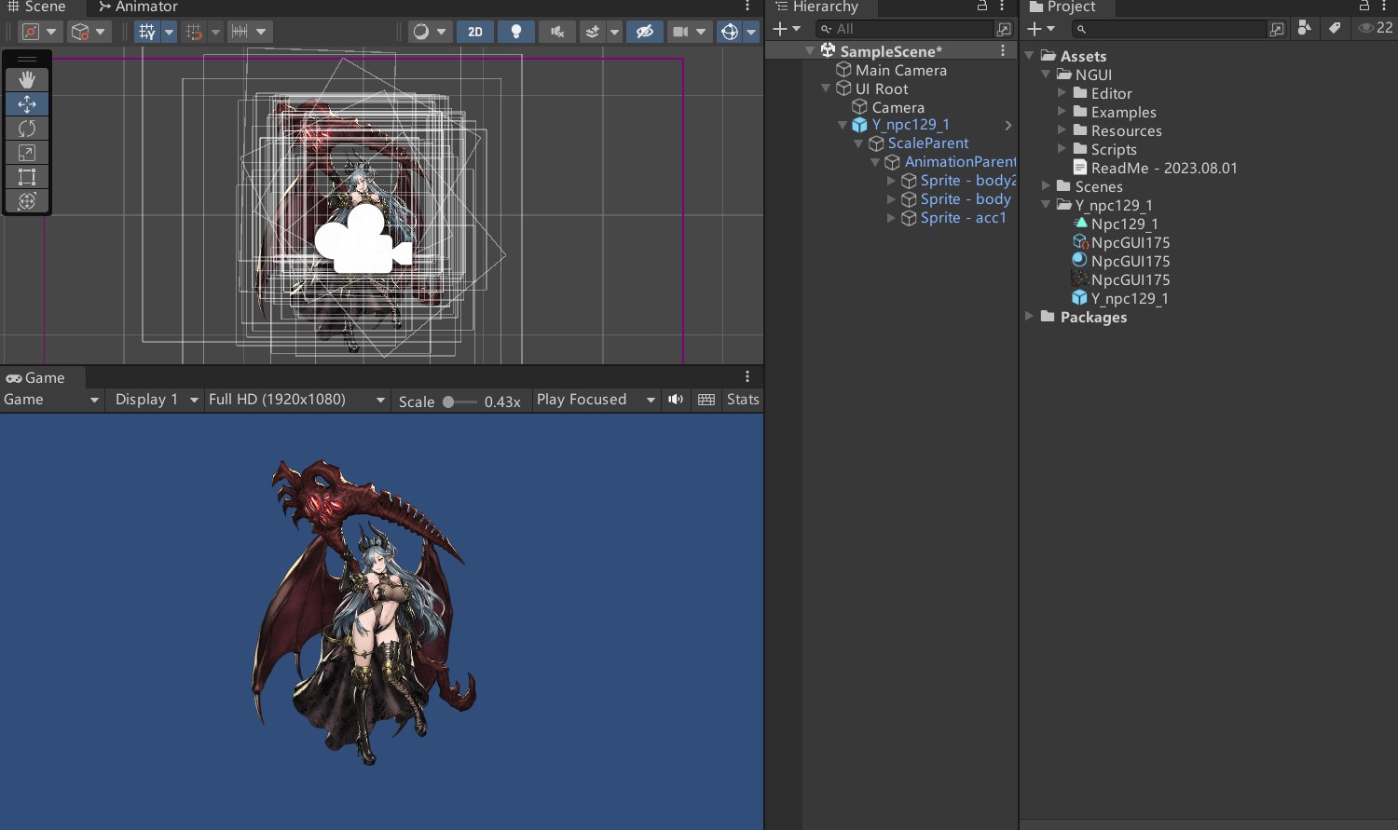Screen dimensions: 1398x830
Task: Select the Hand view tool
Action: [27, 80]
